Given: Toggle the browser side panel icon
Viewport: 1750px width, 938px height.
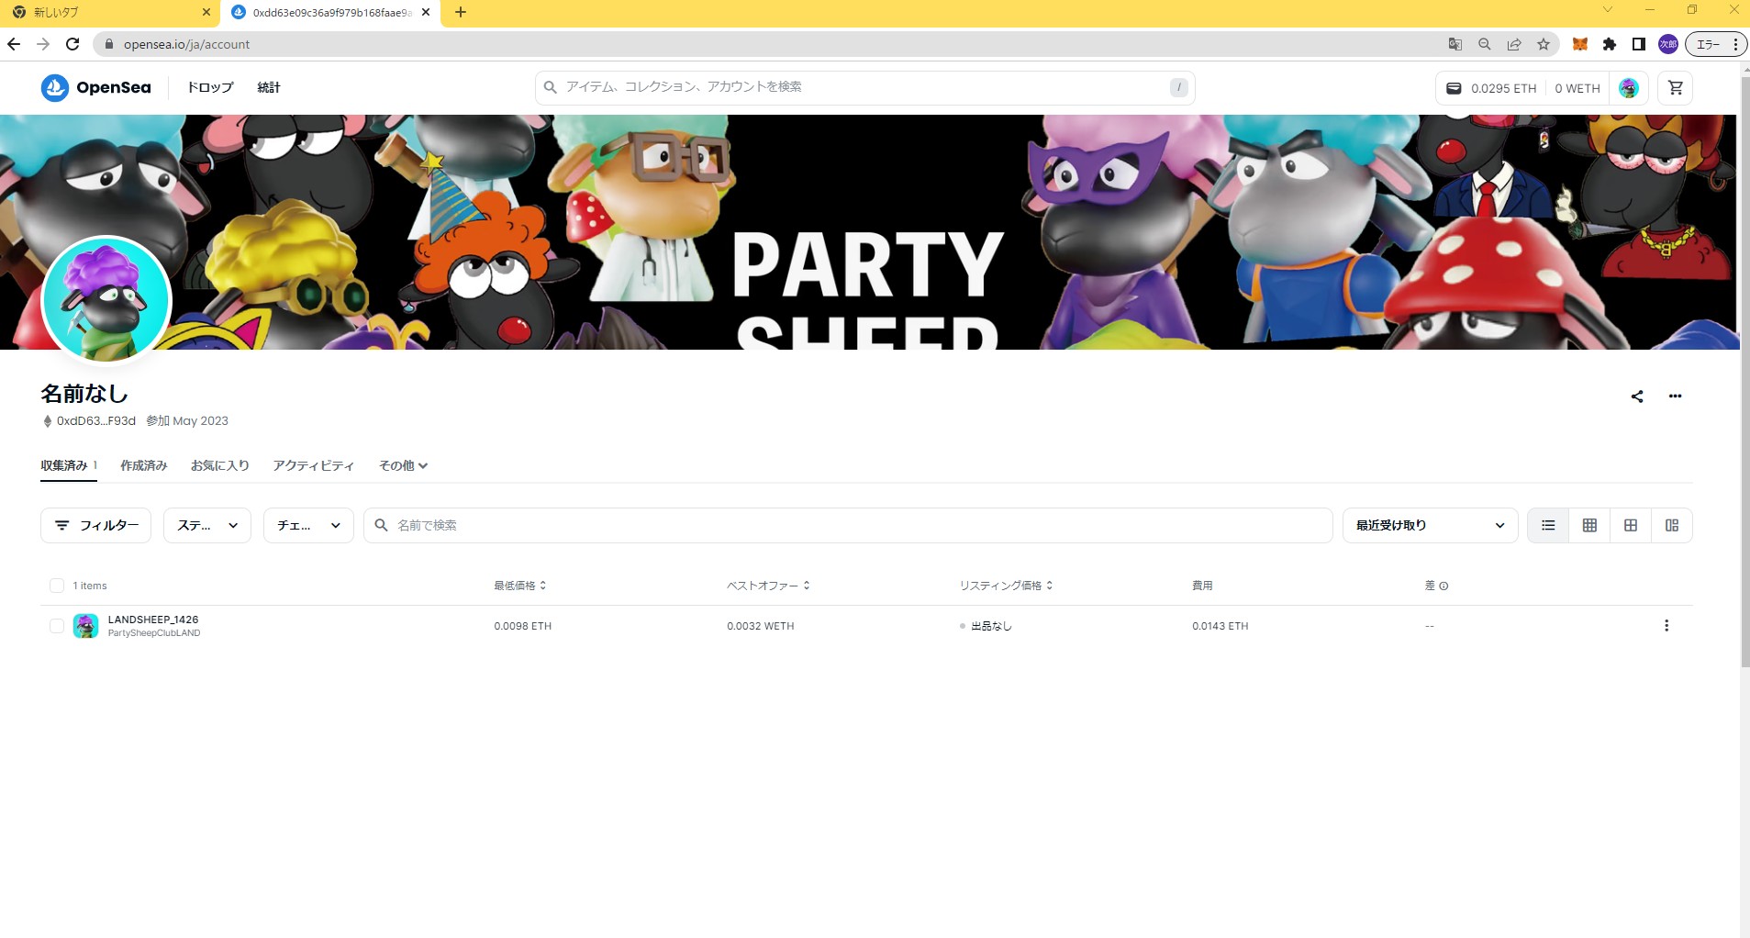Looking at the screenshot, I should (1639, 44).
